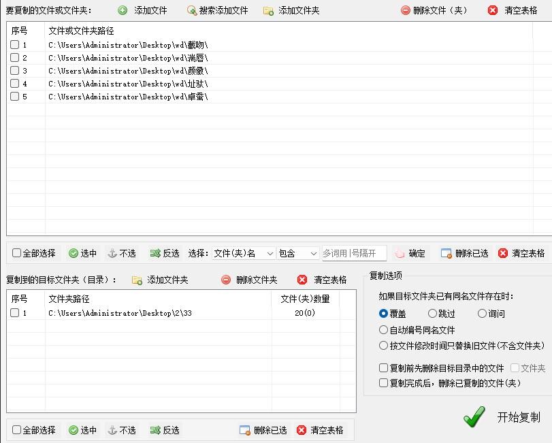
Task: Expand the 包含 condition dropdown
Action: [x=298, y=253]
